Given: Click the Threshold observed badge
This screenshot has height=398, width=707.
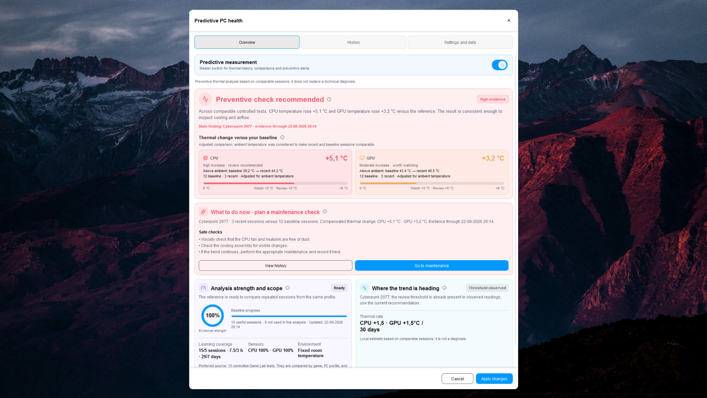Looking at the screenshot, I should 487,288.
